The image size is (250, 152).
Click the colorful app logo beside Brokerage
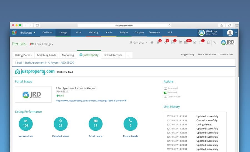[x=14, y=33]
